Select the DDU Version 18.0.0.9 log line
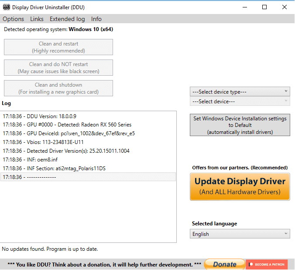This screenshot has height=270, width=295. (88, 116)
